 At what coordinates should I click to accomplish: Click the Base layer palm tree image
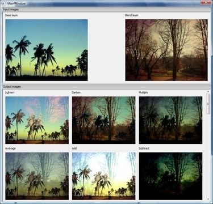(47, 50)
